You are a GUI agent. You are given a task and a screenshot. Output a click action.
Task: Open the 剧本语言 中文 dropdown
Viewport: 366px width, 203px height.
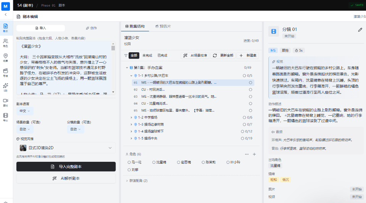tap(25, 111)
